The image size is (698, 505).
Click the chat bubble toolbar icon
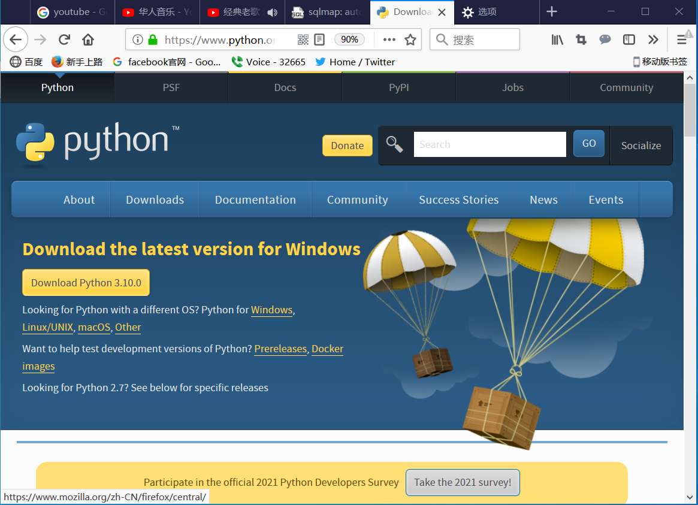pos(605,40)
